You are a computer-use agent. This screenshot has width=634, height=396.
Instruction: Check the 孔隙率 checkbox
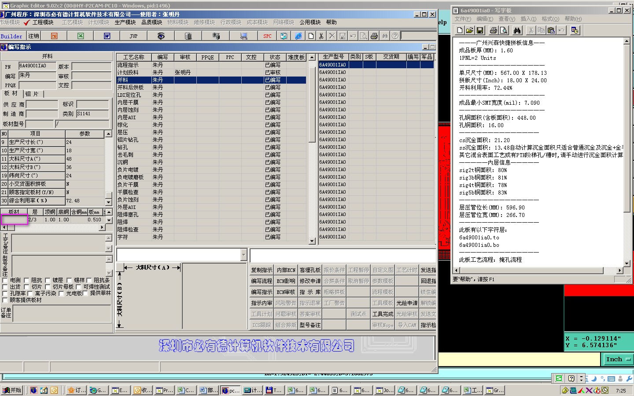(5, 293)
